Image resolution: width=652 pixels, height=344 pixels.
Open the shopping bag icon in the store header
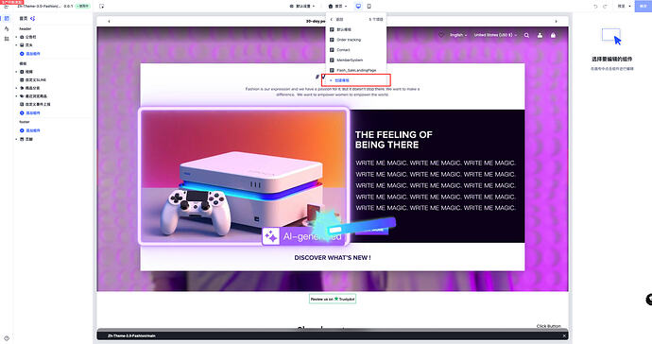pos(553,35)
